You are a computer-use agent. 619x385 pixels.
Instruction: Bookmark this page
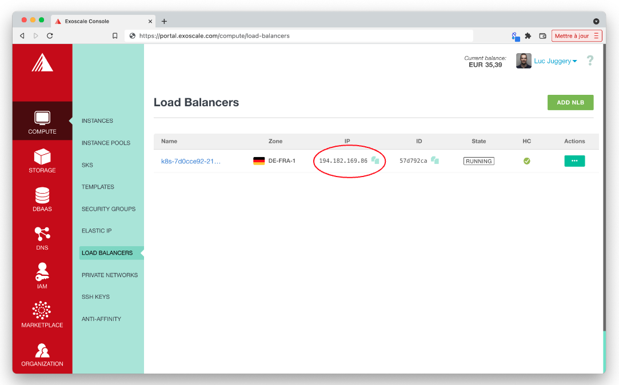pyautogui.click(x=115, y=35)
